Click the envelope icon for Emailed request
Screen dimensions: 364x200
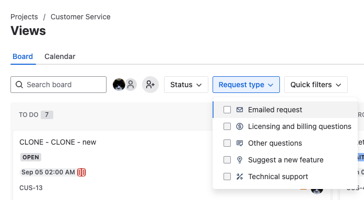240,110
